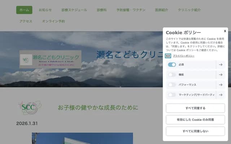Viewport: 231px width, 144px height.
Task: Expand the パフォーマンス cookie details arrow
Action: pos(221,85)
